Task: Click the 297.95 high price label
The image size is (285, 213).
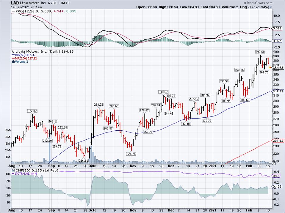Action: 194,99
